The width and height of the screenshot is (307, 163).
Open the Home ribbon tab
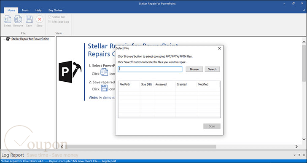[11, 11]
